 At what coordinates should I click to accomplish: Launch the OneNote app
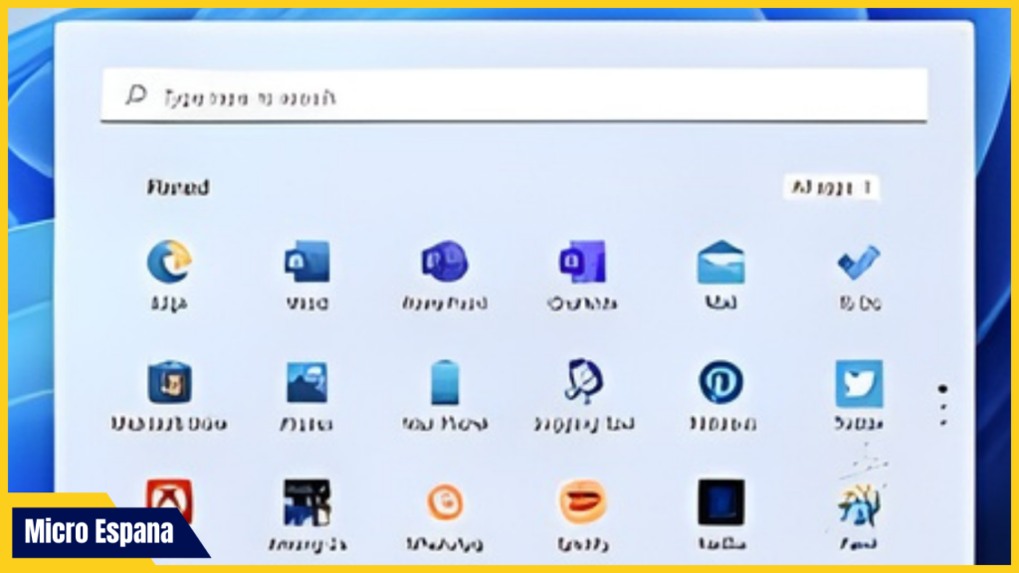click(x=581, y=263)
